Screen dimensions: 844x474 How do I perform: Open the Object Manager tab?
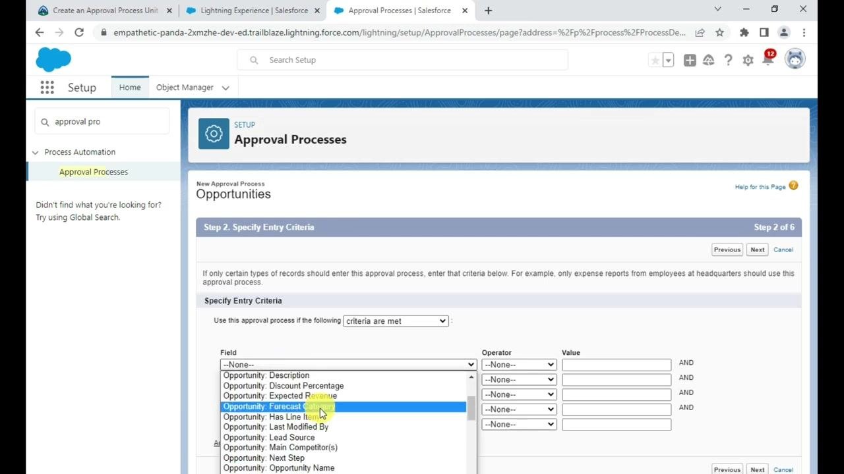click(x=185, y=88)
